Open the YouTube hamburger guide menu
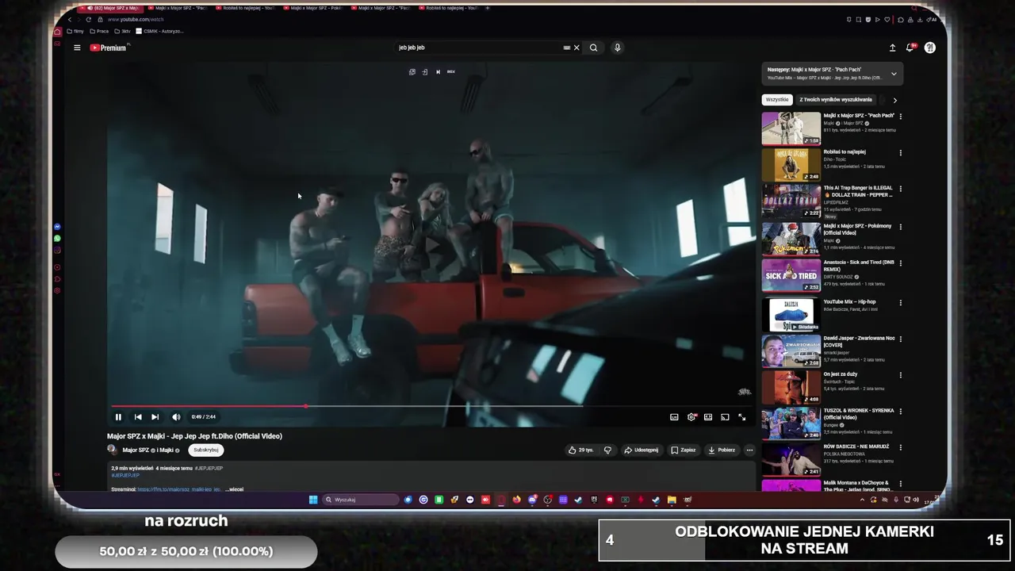1015x571 pixels. tap(77, 48)
